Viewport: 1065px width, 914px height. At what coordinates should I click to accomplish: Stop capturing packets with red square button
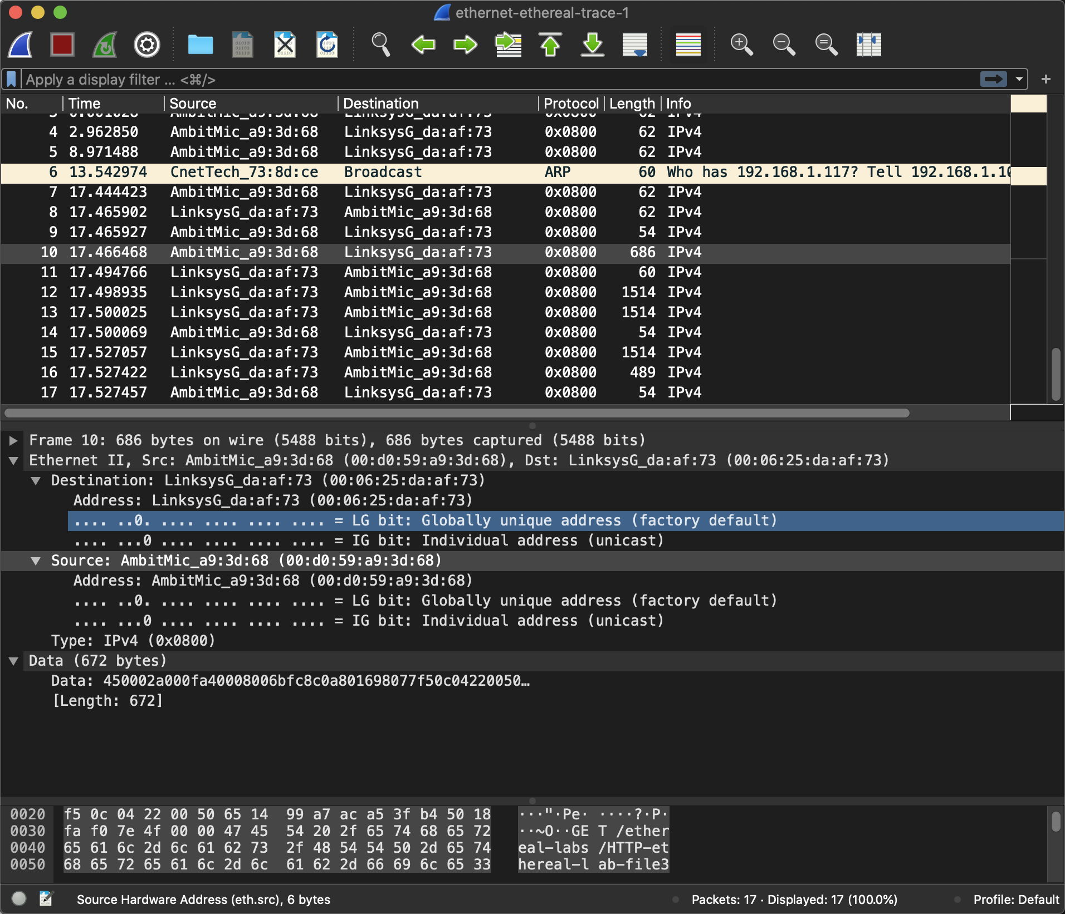coord(62,45)
